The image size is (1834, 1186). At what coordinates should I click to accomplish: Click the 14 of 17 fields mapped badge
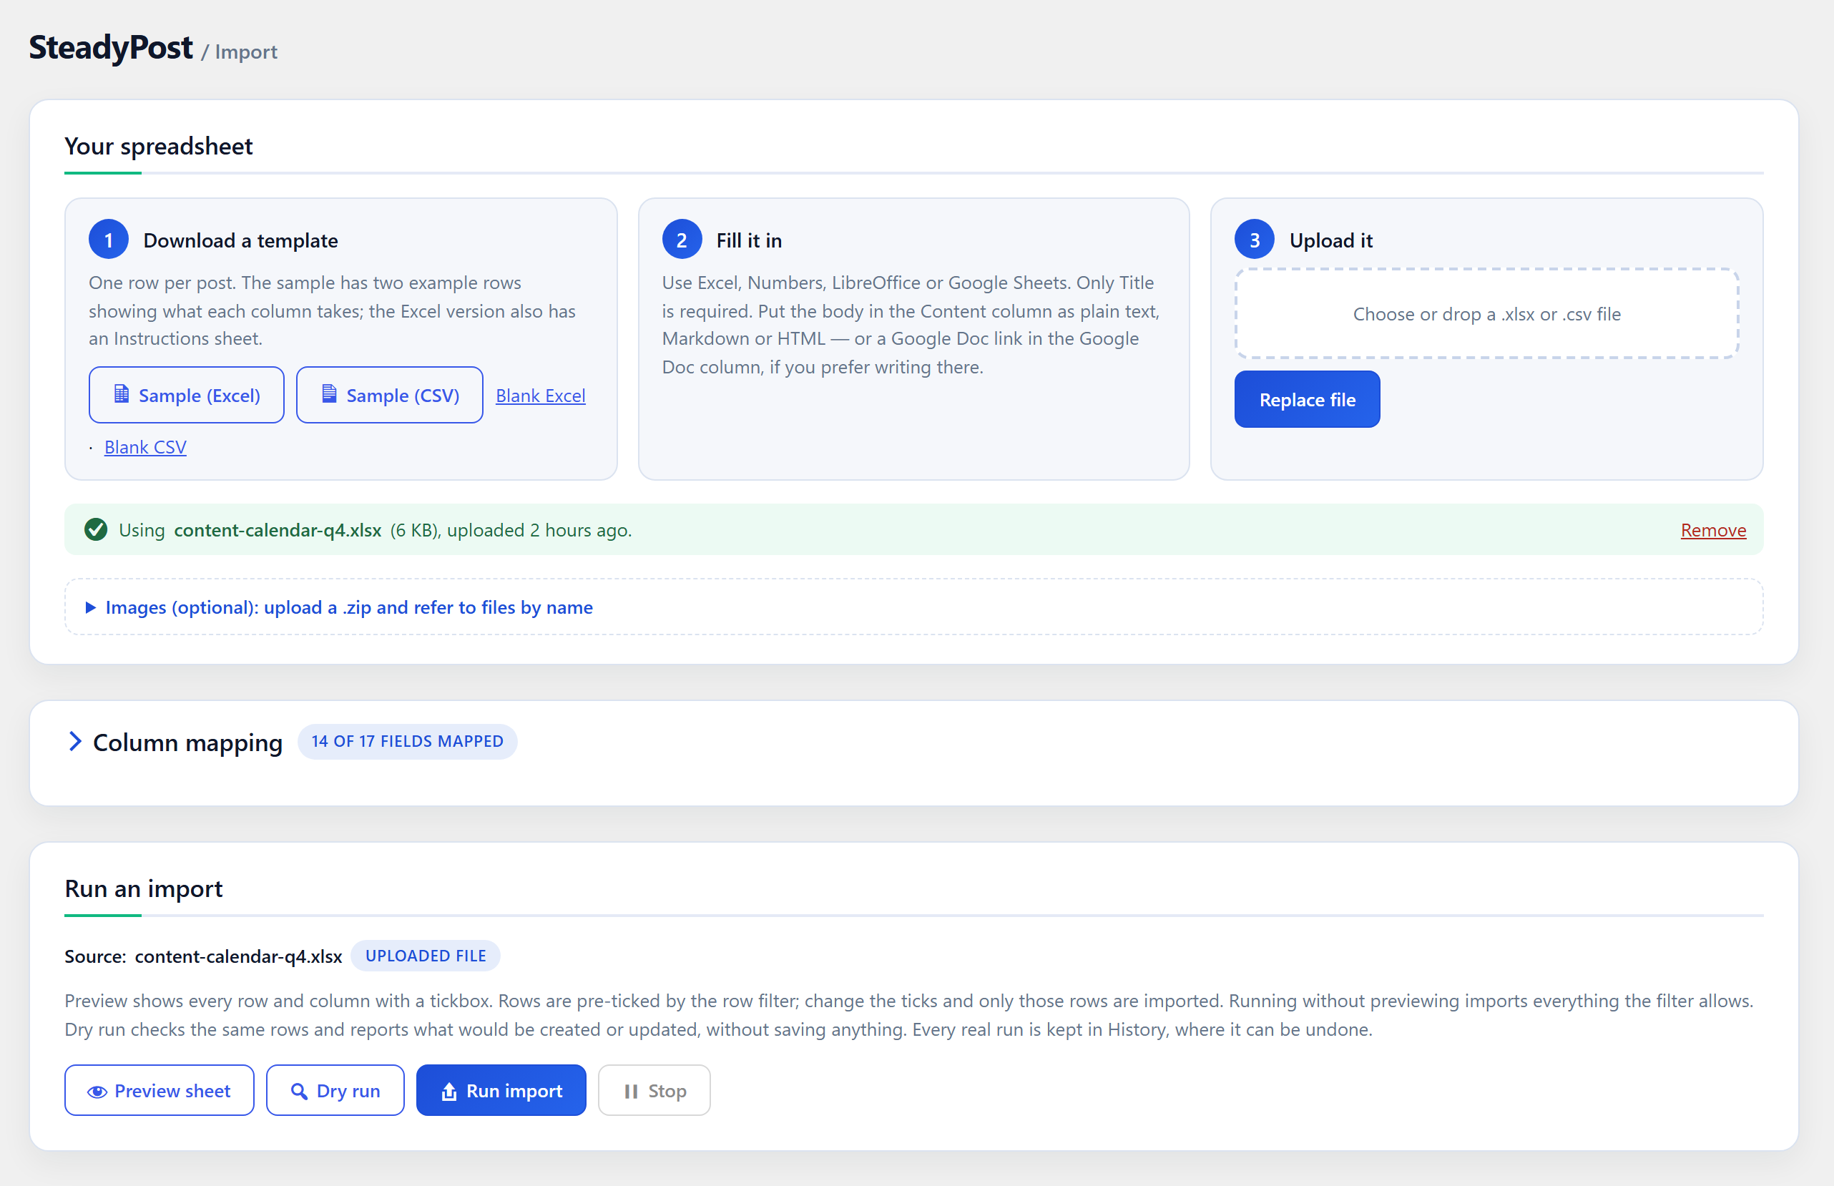[407, 741]
